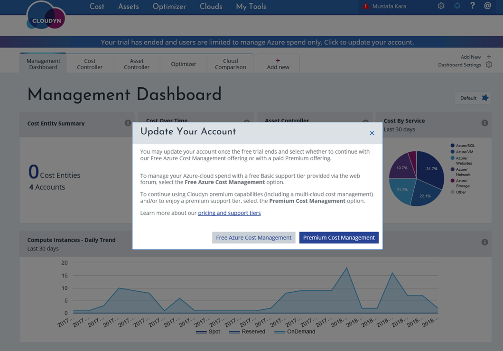This screenshot has height=351, width=503.
Task: Click the Add New plus icon at top right
Action: click(489, 57)
